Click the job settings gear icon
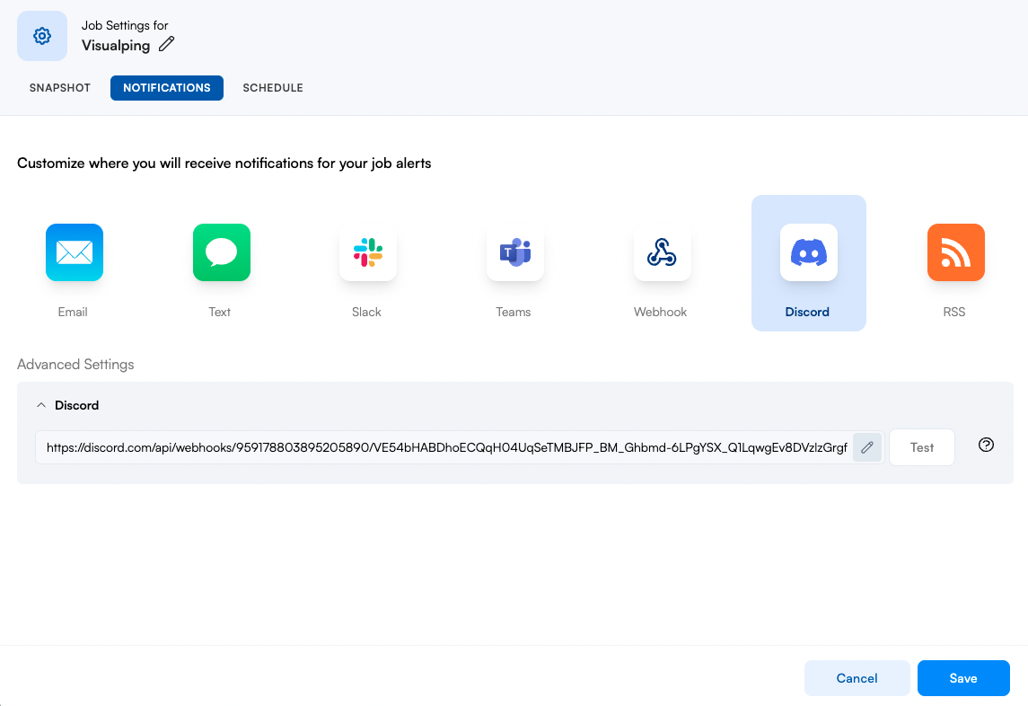This screenshot has width=1028, height=706. coord(42,36)
